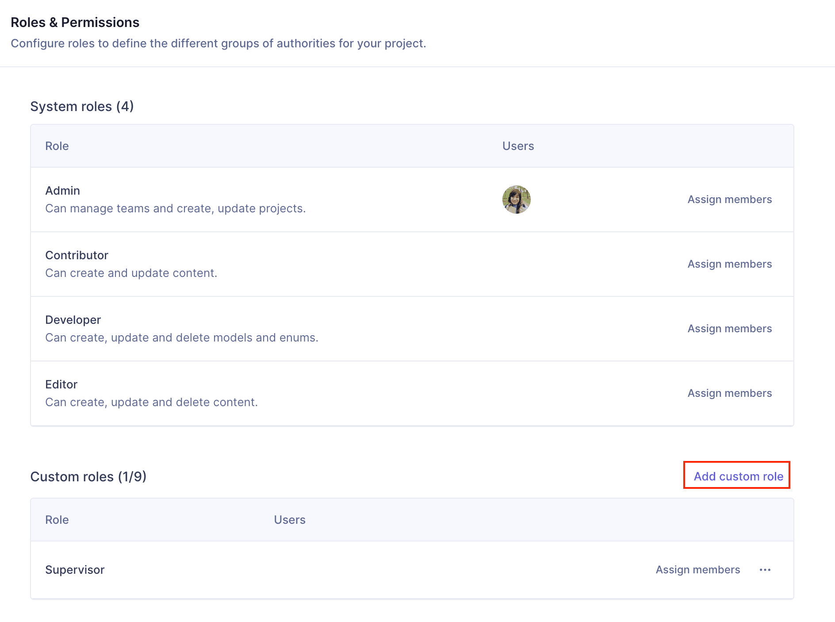Click the Custom roles (1/9) heading
The width and height of the screenshot is (835, 622).
[x=88, y=477]
